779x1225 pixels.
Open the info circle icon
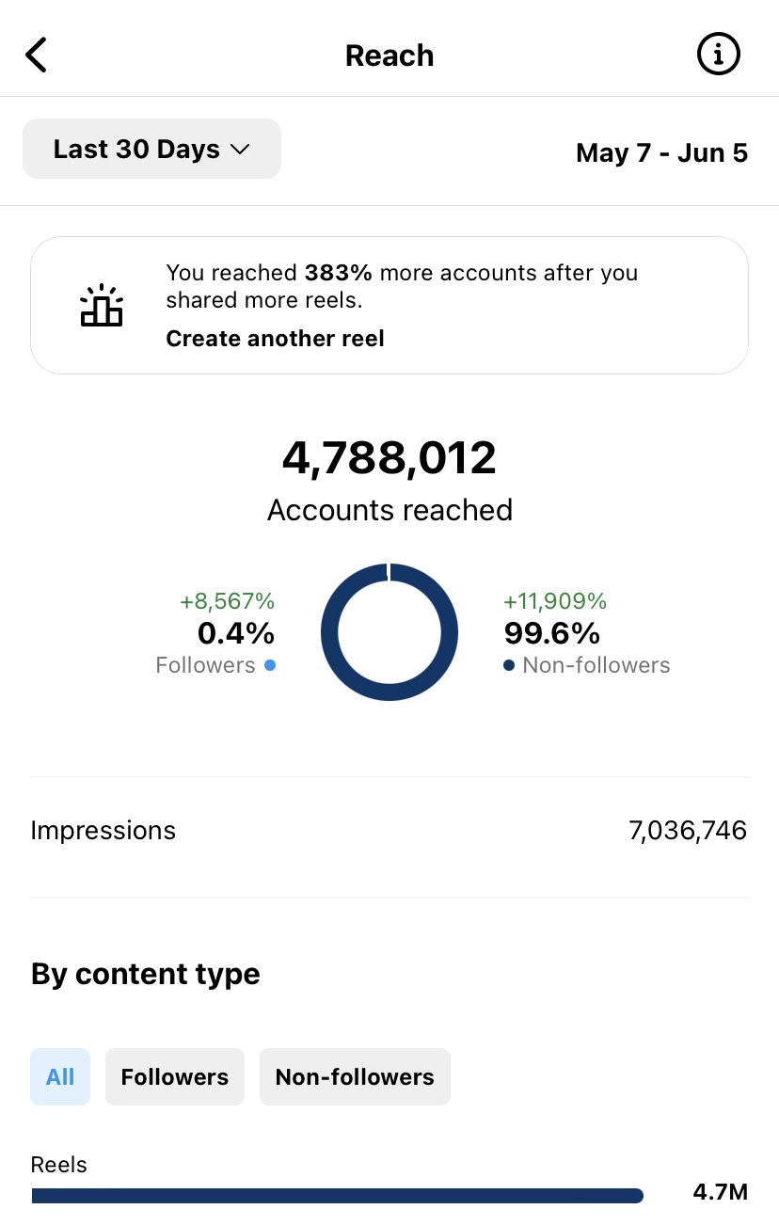[x=718, y=56]
